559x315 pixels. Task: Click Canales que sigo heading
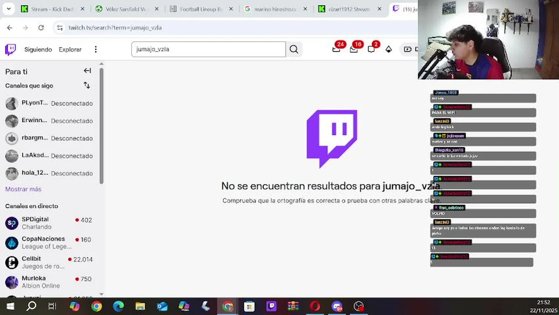[x=29, y=86]
